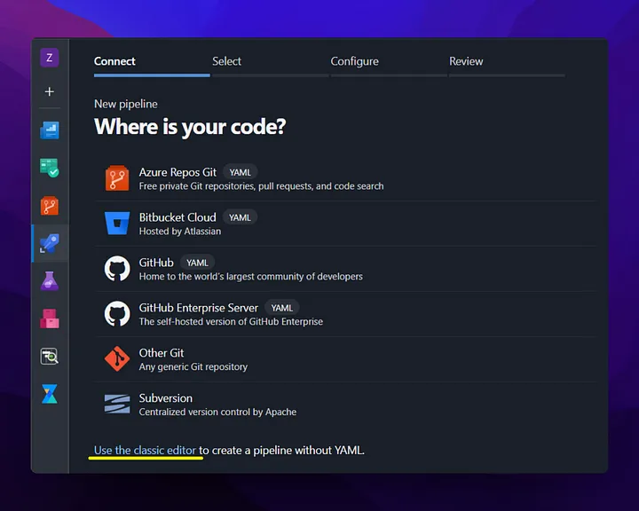
Task: Click the plus add icon in sidebar
Action: click(x=50, y=91)
